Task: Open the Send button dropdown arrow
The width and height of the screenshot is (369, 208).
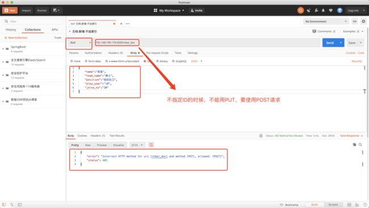Action: (341, 43)
